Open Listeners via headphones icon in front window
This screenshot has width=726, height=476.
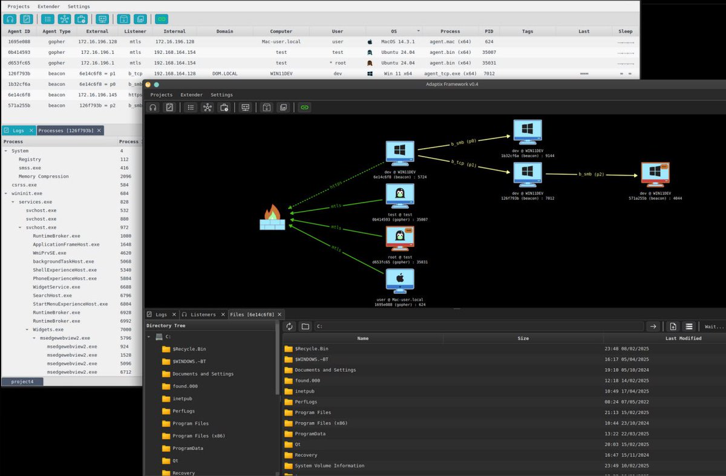tap(154, 107)
